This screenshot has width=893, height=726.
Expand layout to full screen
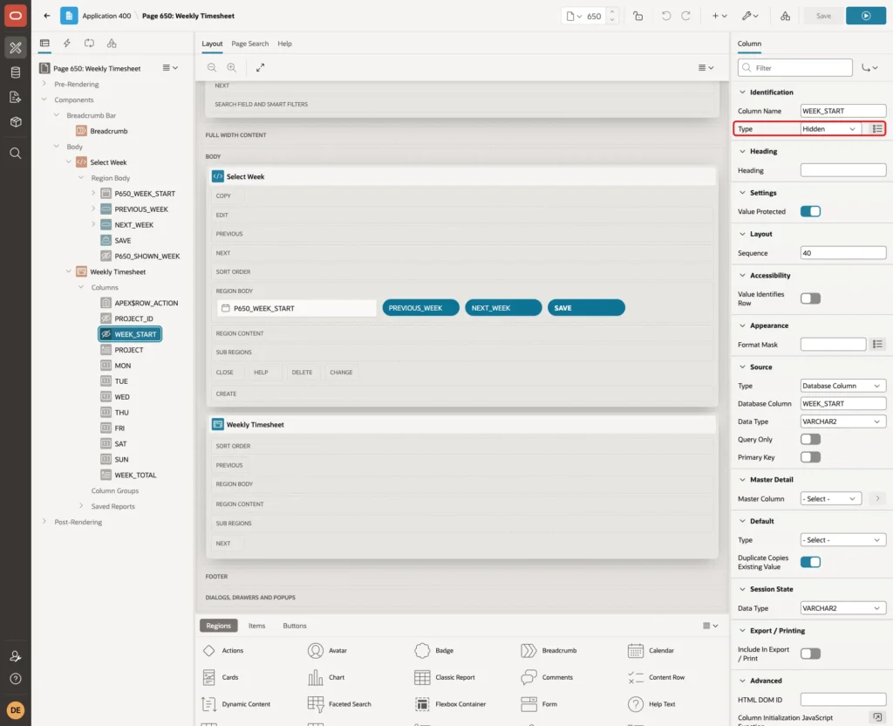(260, 67)
